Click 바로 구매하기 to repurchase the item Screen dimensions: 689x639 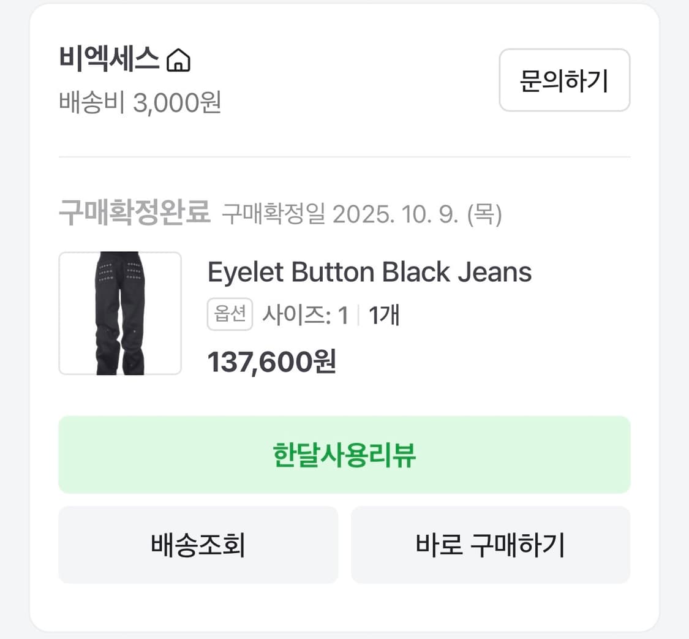click(x=490, y=545)
